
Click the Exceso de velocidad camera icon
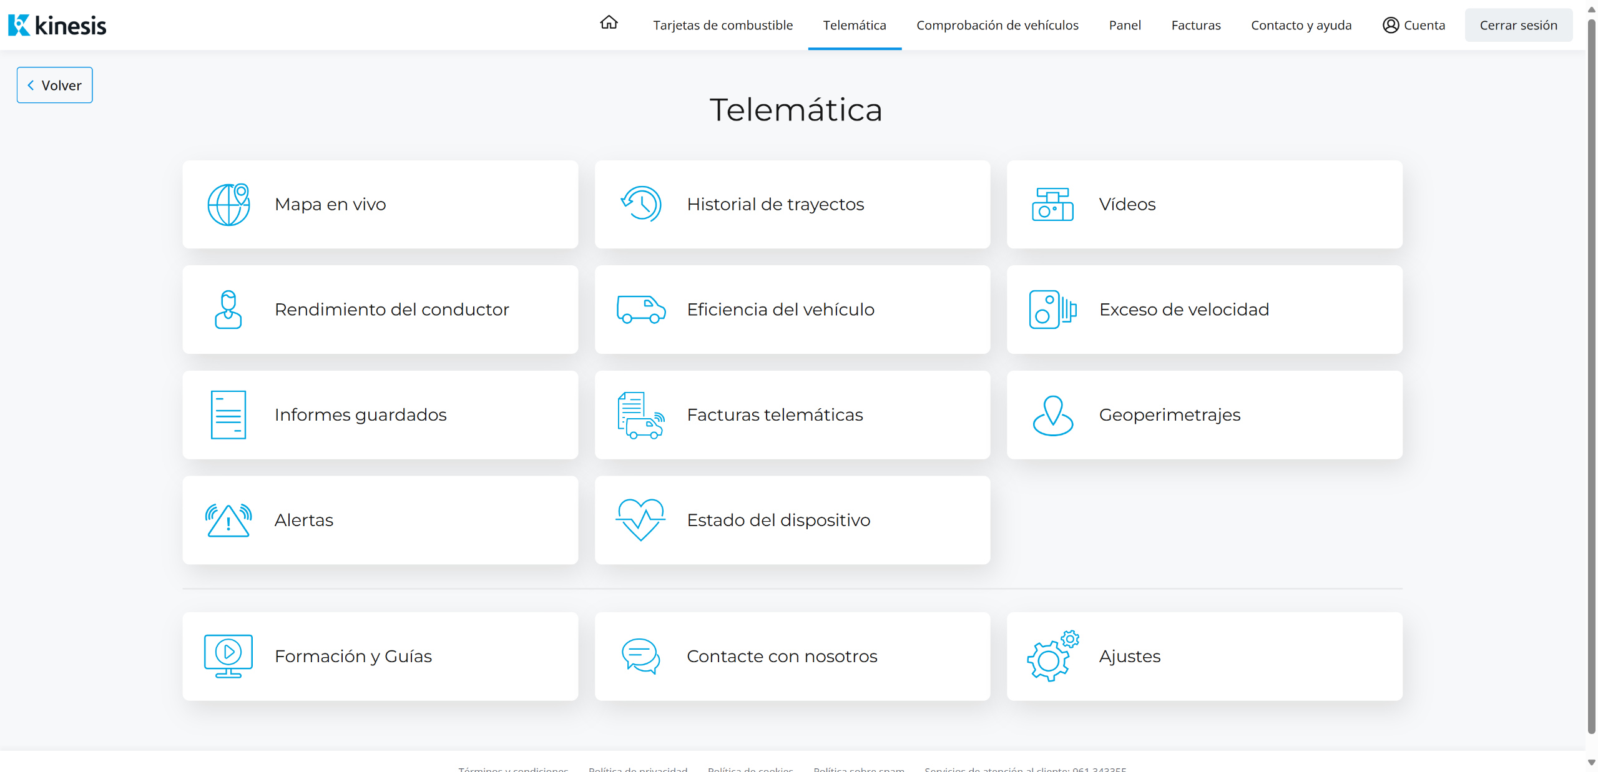click(x=1052, y=310)
